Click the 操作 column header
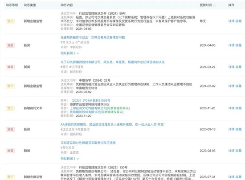This screenshot has height=180, width=245. pyautogui.click(x=231, y=5)
